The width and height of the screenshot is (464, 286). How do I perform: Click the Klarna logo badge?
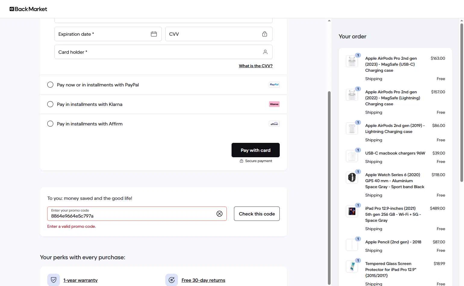pos(274,104)
